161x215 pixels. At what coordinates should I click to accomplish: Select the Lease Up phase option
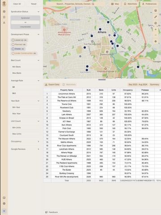point(19,40)
